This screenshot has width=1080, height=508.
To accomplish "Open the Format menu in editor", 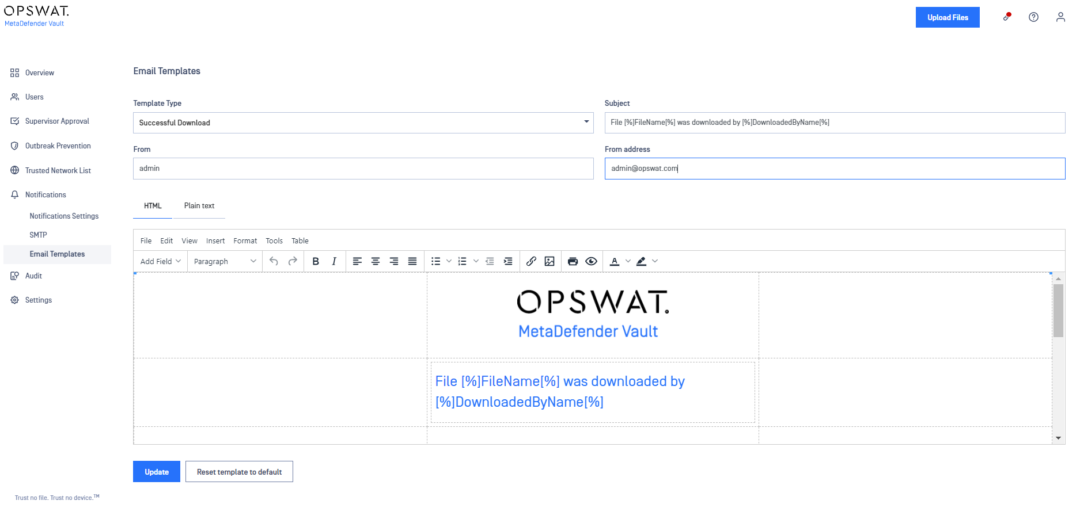I will click(x=245, y=241).
